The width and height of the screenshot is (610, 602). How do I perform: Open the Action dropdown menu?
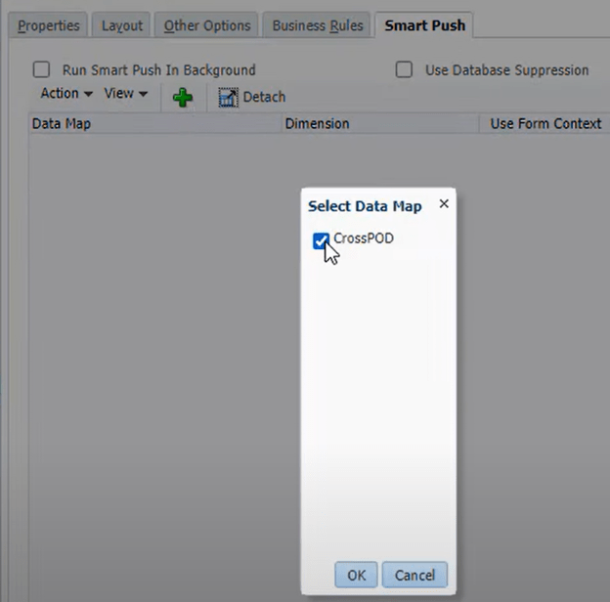66,94
